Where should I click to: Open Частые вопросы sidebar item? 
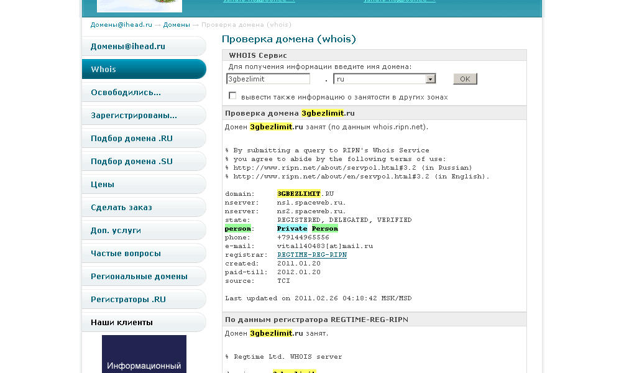point(144,254)
